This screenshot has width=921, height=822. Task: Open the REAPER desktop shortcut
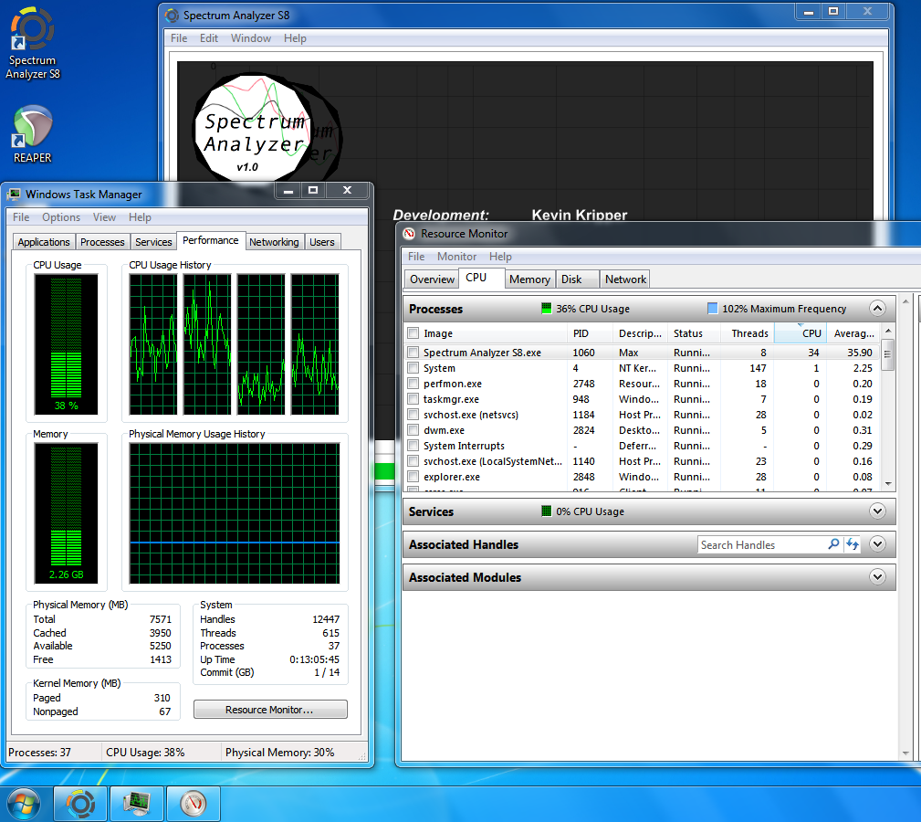pyautogui.click(x=33, y=134)
